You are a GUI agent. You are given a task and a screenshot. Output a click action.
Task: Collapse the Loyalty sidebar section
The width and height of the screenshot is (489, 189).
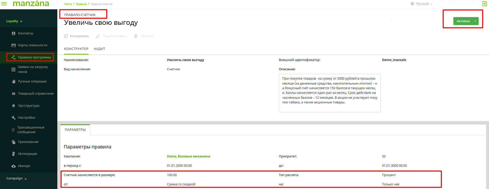click(14, 21)
